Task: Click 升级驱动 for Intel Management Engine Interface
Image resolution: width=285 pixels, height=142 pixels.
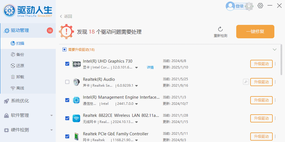Action: [261, 100]
